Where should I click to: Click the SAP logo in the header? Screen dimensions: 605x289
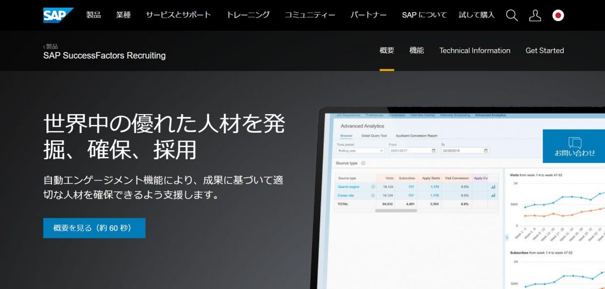pos(58,15)
